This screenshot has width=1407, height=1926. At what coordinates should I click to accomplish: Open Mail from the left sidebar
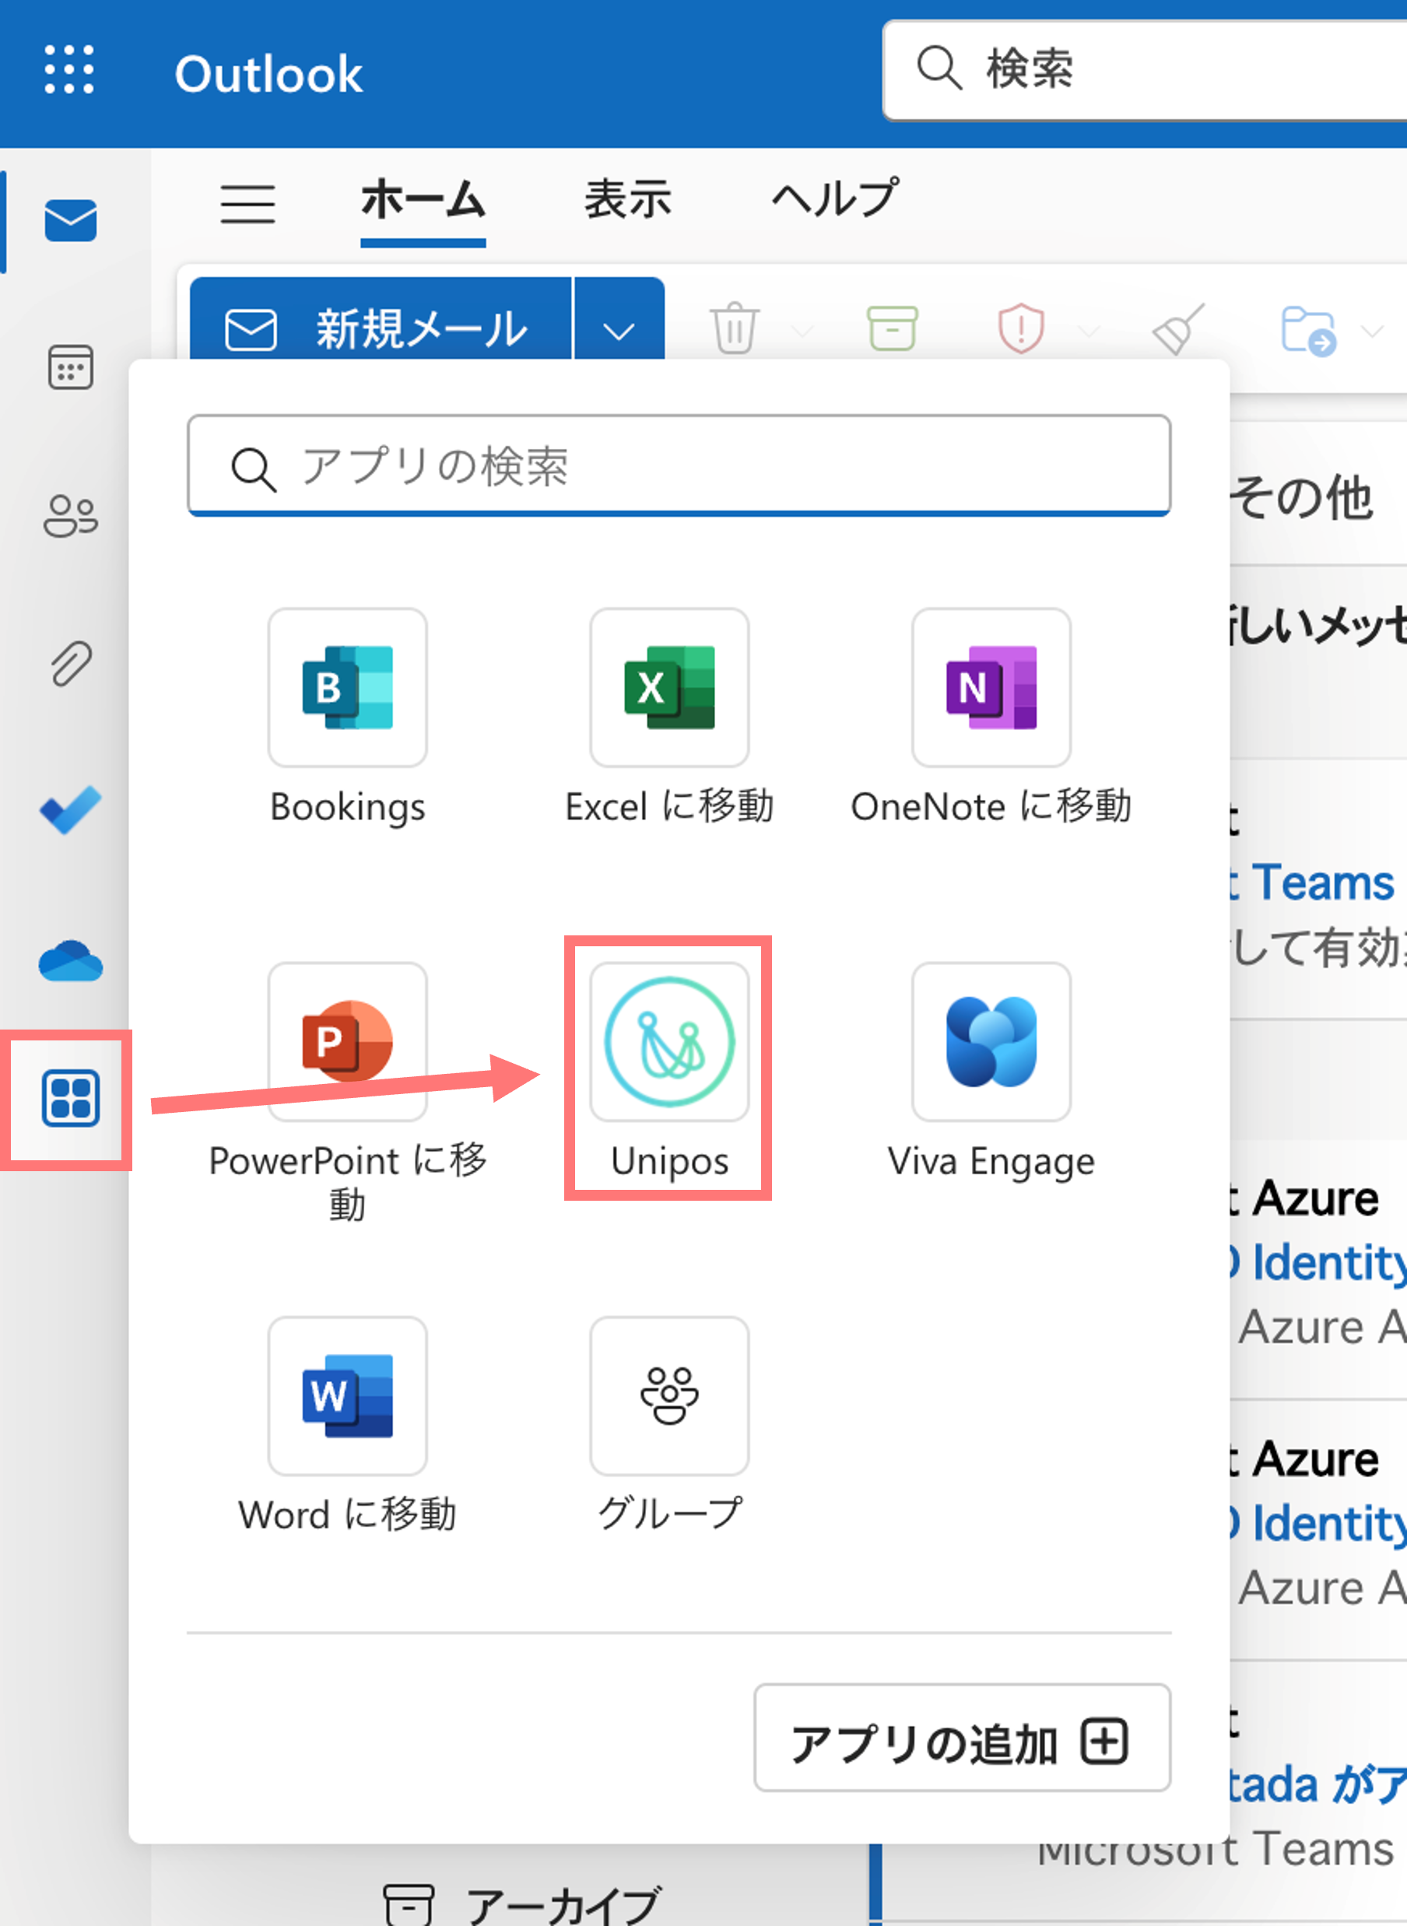point(71,220)
